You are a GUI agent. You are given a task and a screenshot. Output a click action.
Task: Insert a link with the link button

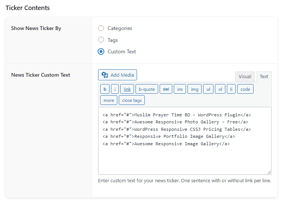[127, 89]
